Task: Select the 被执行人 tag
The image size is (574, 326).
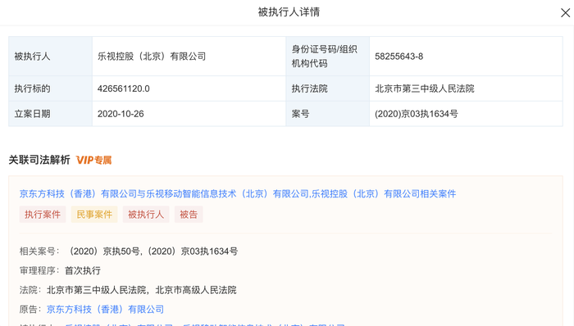Action: [x=146, y=215]
